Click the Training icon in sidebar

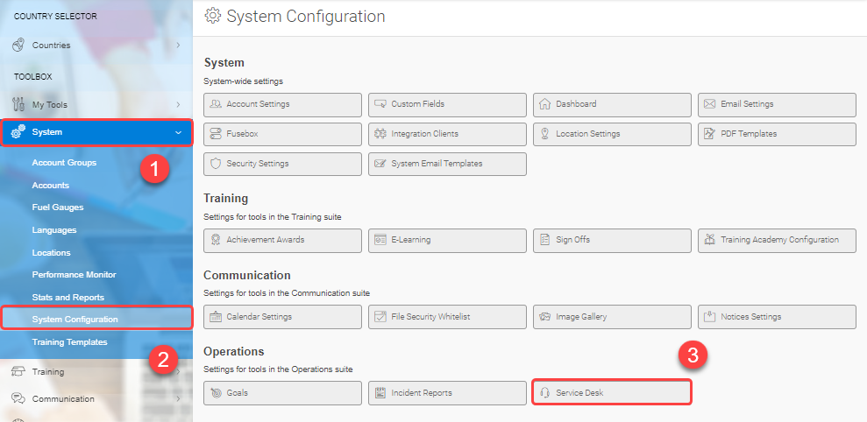click(18, 372)
